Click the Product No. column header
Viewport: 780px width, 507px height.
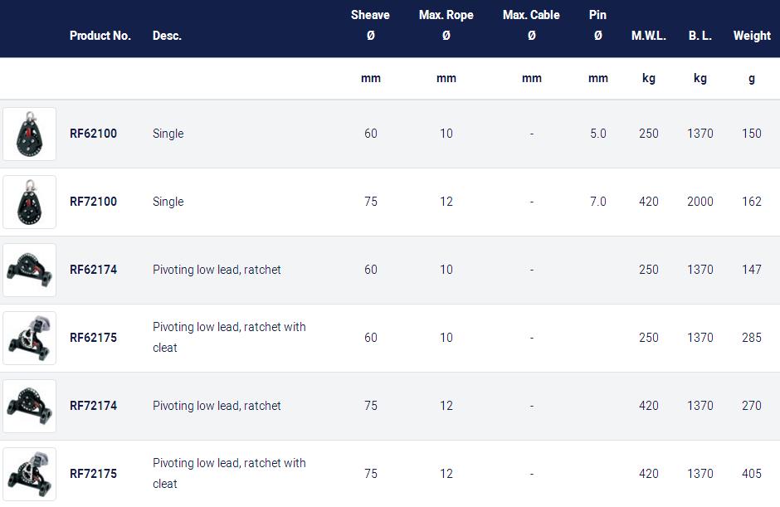[100, 36]
